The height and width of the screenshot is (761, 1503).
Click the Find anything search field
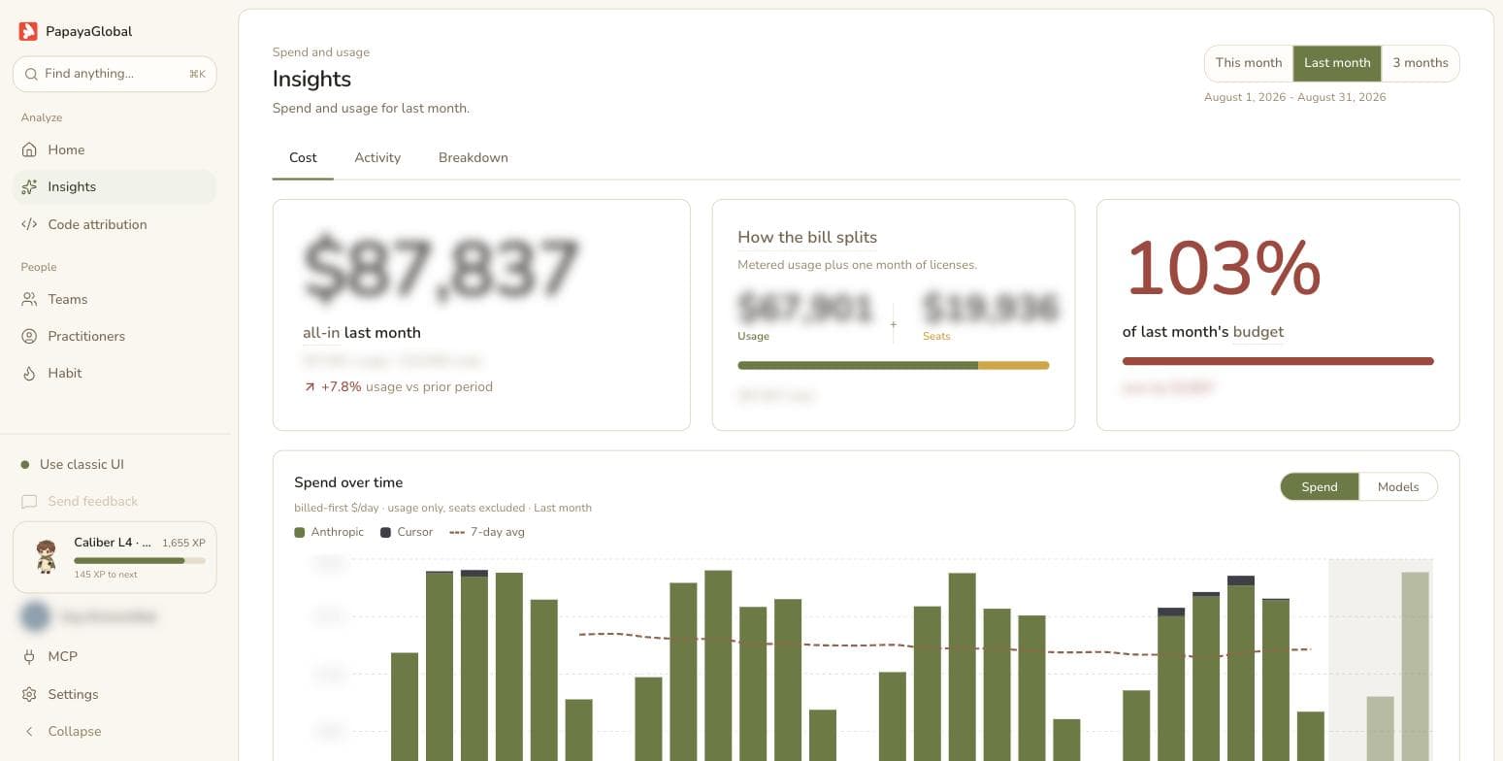pos(114,74)
